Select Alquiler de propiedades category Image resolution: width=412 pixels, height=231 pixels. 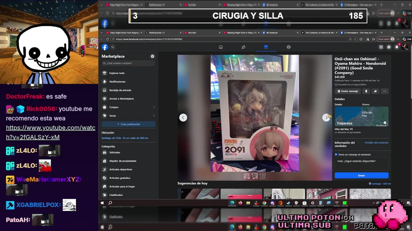[128, 161]
